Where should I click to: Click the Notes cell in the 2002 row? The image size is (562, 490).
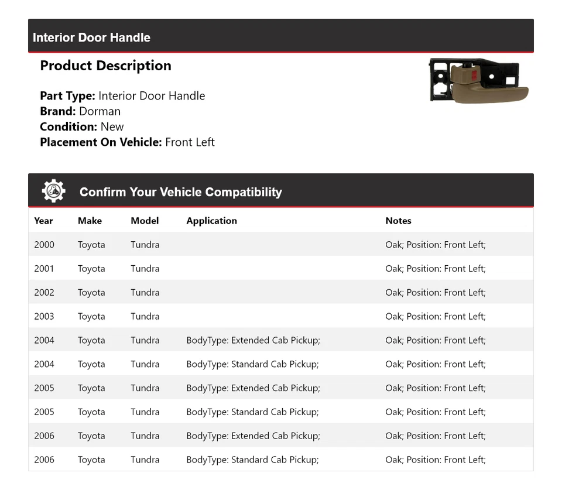tap(436, 293)
